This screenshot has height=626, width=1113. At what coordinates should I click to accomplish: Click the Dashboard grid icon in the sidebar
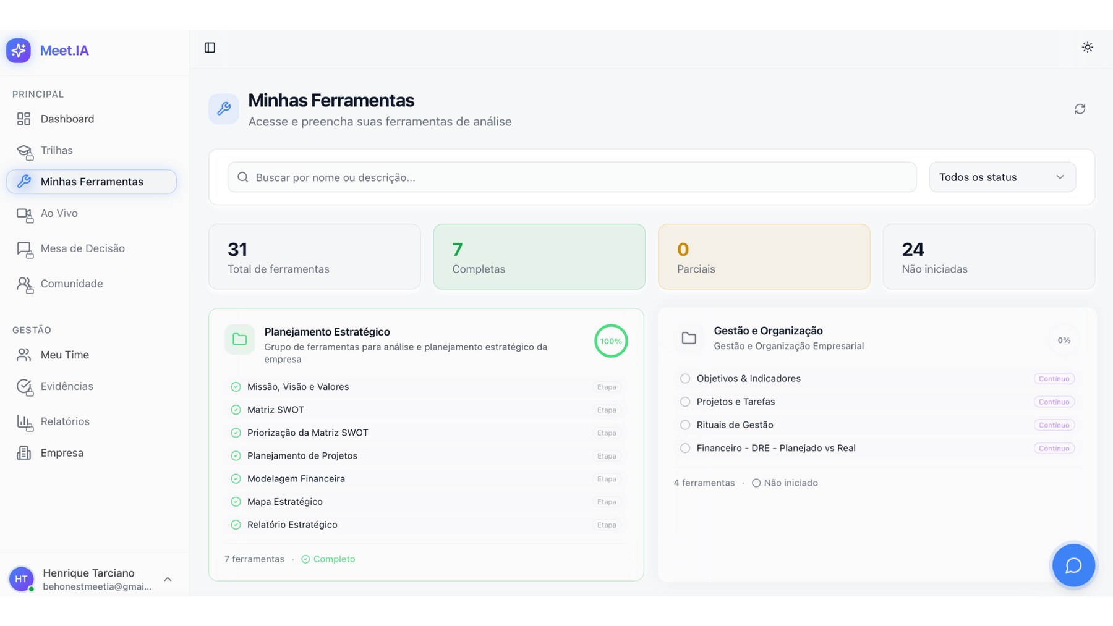pyautogui.click(x=23, y=119)
